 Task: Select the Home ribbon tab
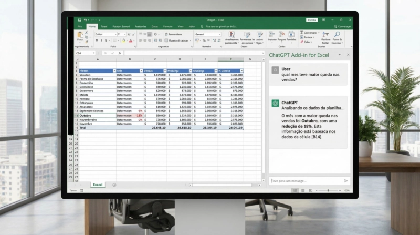point(92,27)
